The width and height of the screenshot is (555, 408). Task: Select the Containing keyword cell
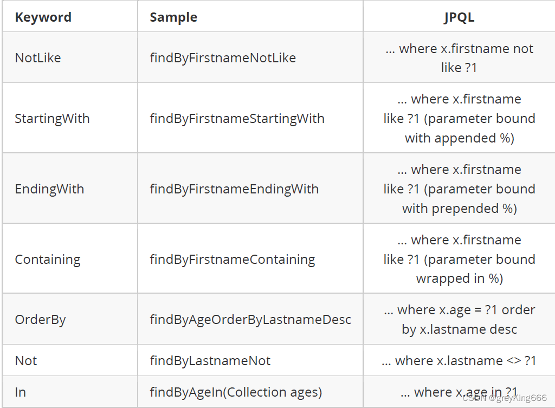click(47, 260)
